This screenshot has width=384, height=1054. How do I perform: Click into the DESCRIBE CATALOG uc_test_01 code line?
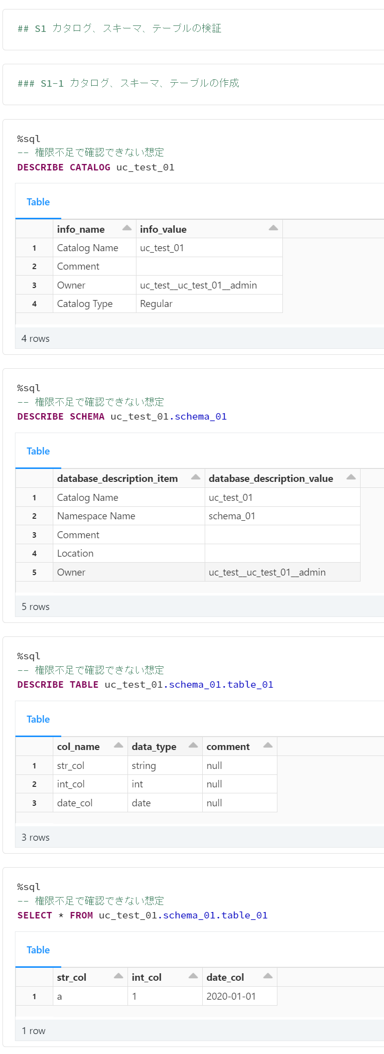96,167
